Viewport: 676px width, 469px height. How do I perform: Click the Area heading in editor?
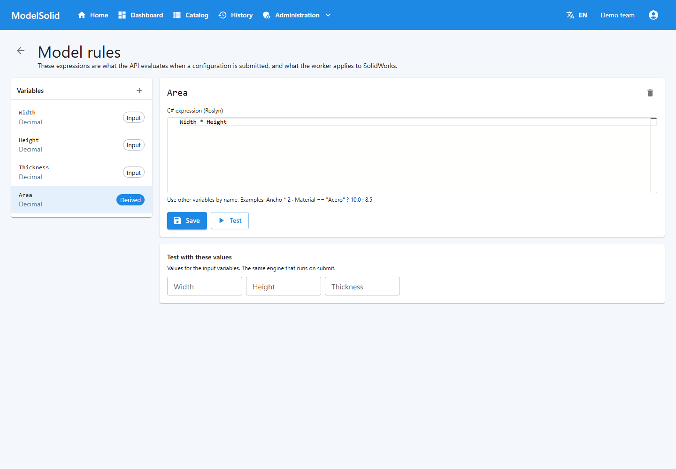click(177, 93)
